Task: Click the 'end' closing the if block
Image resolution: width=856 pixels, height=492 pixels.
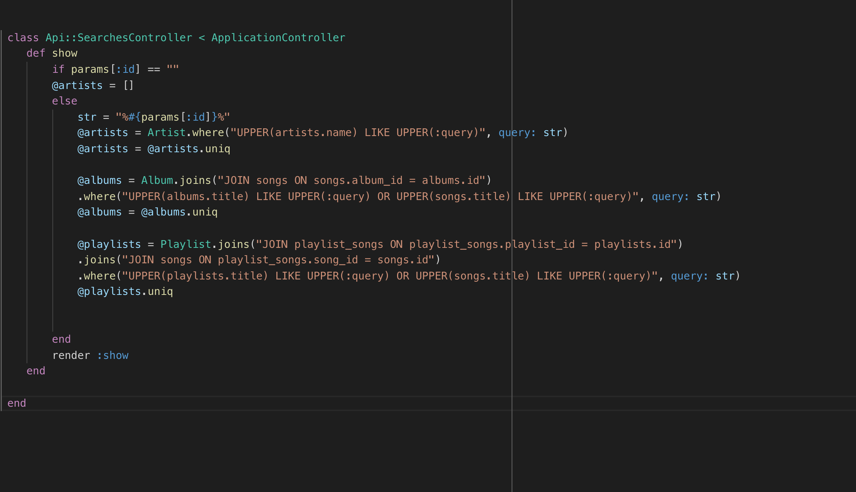Action: tap(61, 339)
